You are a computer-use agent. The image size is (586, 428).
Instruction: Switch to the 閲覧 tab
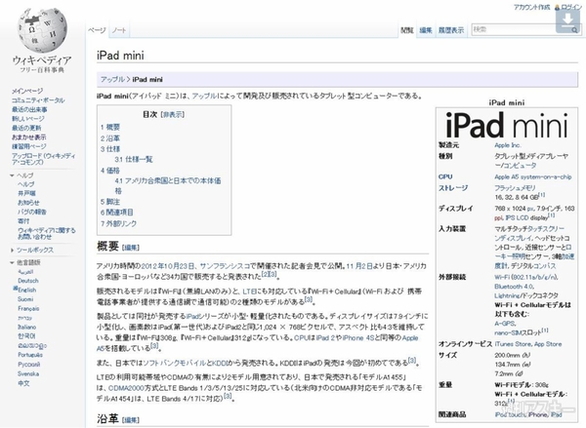pos(407,30)
